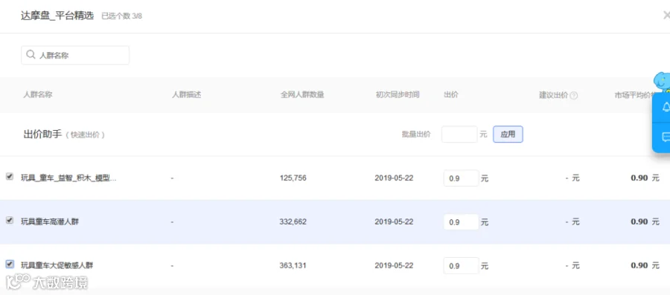Image resolution: width=670 pixels, height=295 pixels.
Task: Uncheck the 玩具_童车_益智_积木_模型 row checkbox
Action: 10,177
